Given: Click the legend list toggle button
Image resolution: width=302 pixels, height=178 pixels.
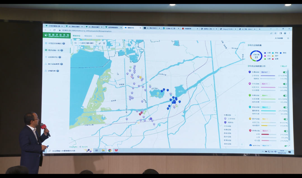Looking at the screenshot, I should (x=242, y=145).
